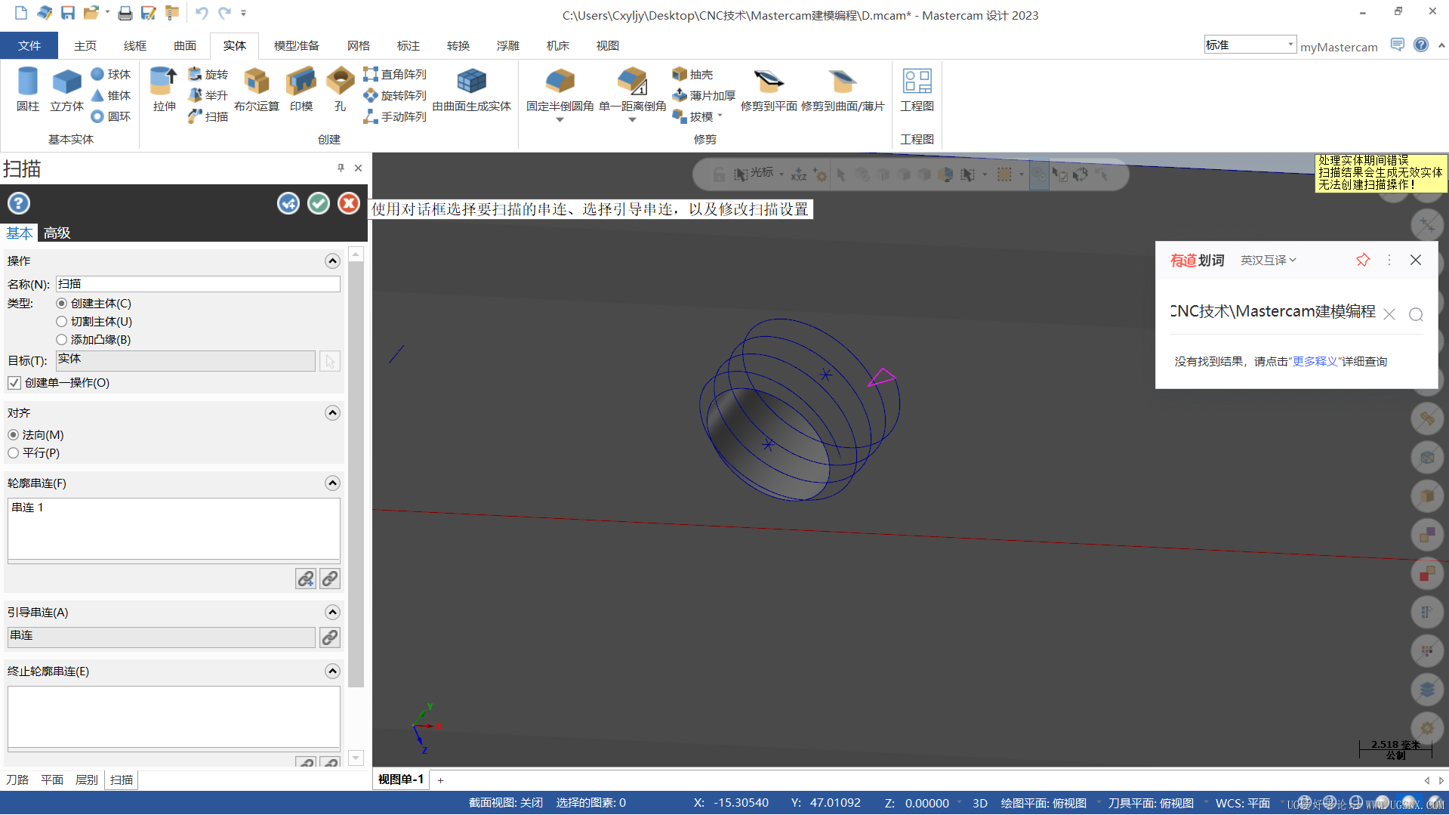
Task: Select Normal (法向) alignment radio
Action: click(14, 434)
